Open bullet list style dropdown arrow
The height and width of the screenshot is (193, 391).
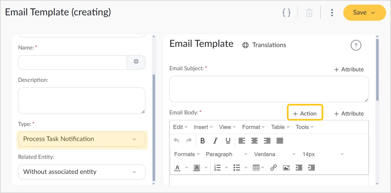tap(246, 168)
